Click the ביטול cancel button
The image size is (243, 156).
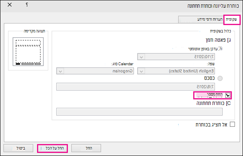point(18,148)
